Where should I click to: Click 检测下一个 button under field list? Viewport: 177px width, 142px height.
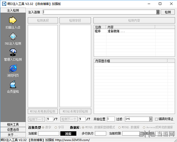(x=69, y=119)
